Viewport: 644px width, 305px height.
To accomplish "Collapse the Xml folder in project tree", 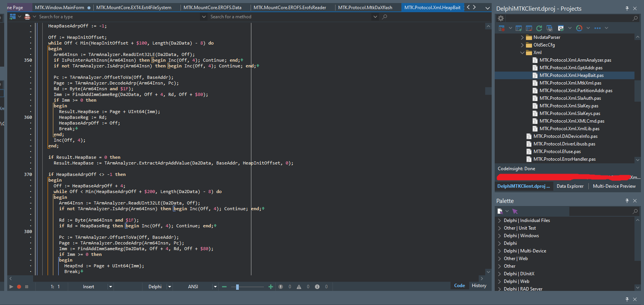I will (522, 53).
